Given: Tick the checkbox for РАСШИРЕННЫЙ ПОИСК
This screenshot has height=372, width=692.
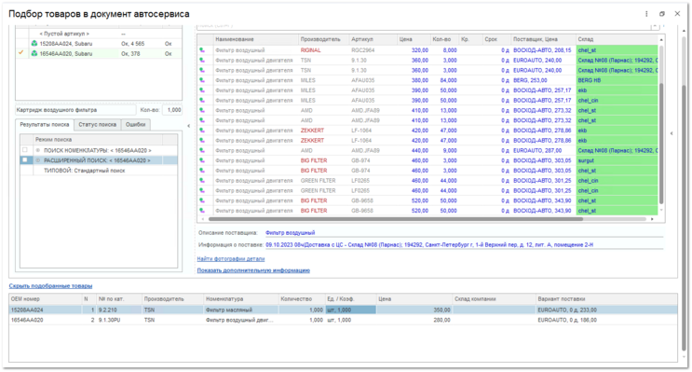Looking at the screenshot, I should coord(25,160).
